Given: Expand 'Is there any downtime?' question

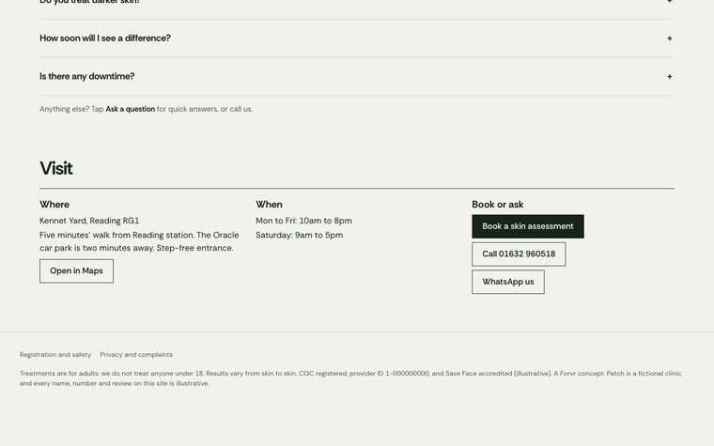Looking at the screenshot, I should pos(357,76).
